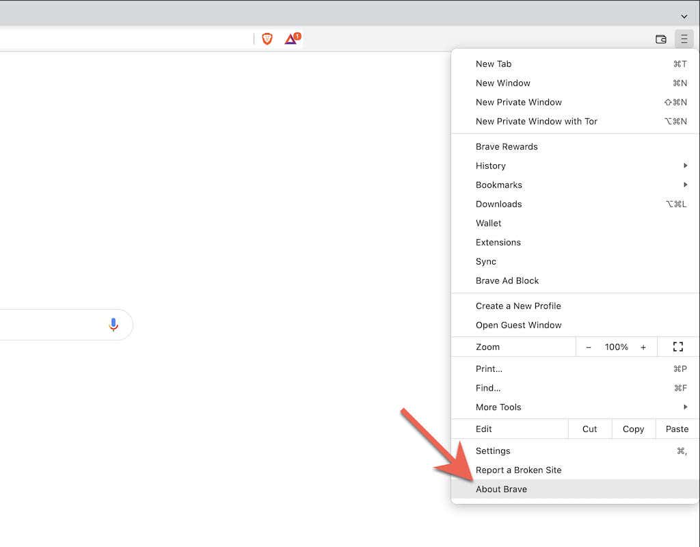This screenshot has height=547, width=700.
Task: Expand the More Tools submenu
Action: pos(575,408)
